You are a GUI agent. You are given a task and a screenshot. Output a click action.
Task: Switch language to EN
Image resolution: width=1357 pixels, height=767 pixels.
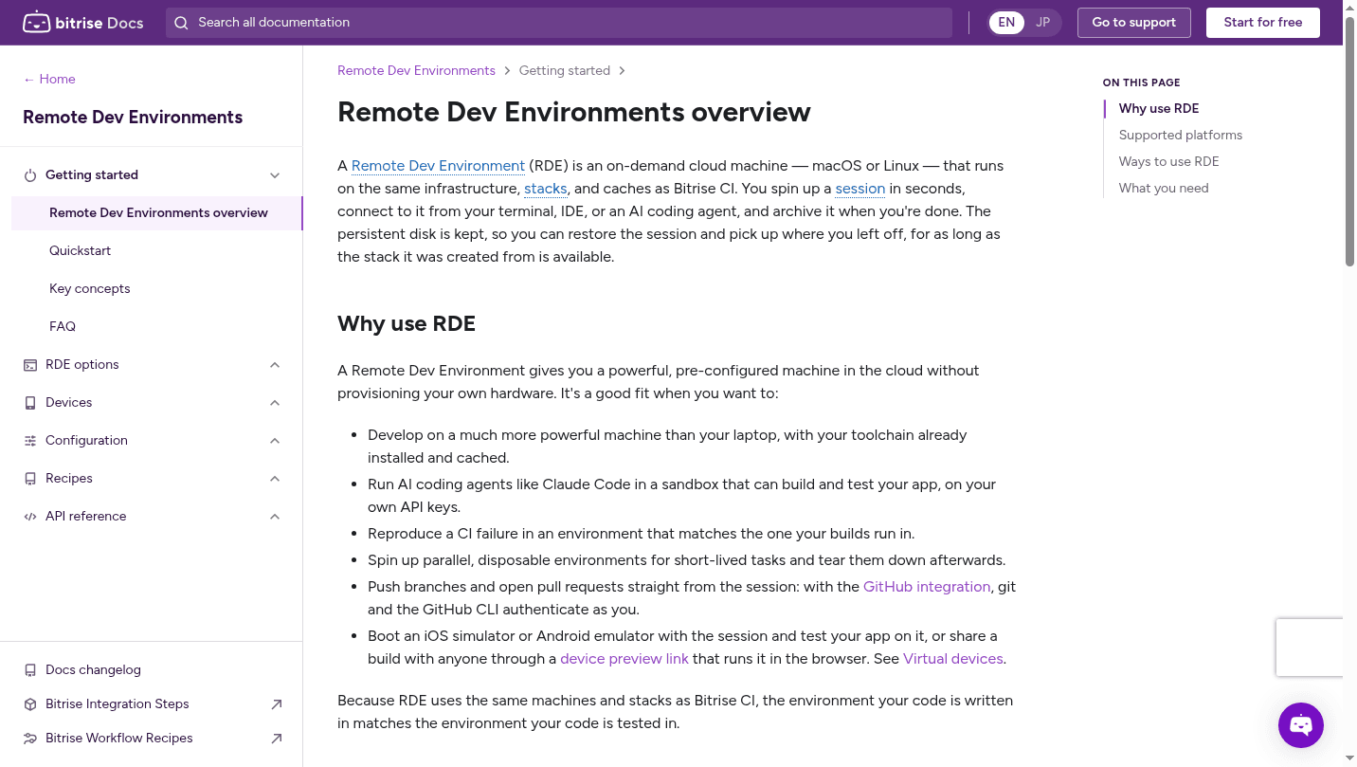(x=1006, y=23)
